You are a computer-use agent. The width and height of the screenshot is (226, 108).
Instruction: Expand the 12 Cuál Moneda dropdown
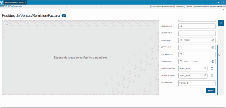[213, 83]
